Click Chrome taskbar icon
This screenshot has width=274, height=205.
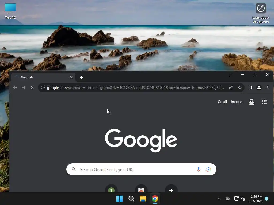[155, 199]
